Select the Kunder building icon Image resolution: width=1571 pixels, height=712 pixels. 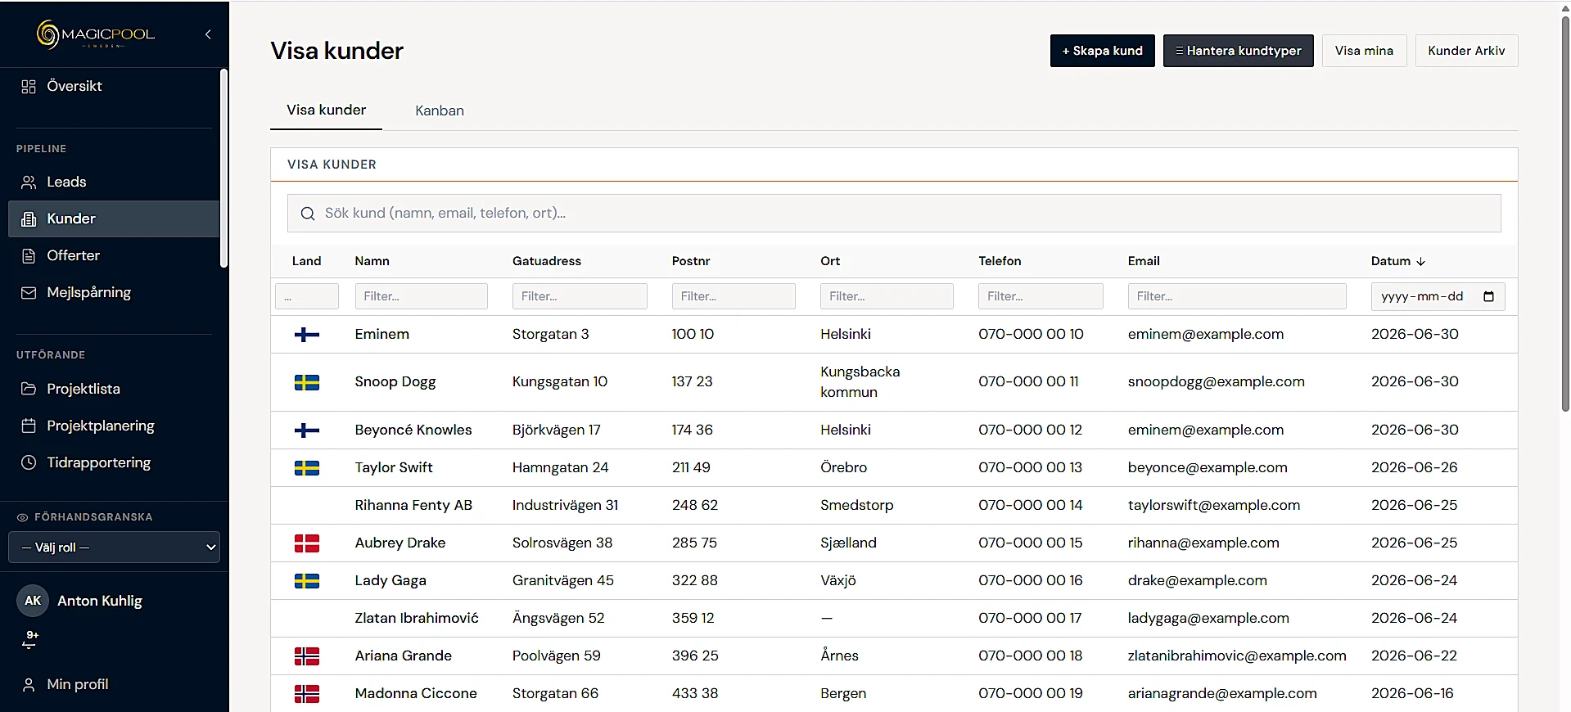point(29,219)
